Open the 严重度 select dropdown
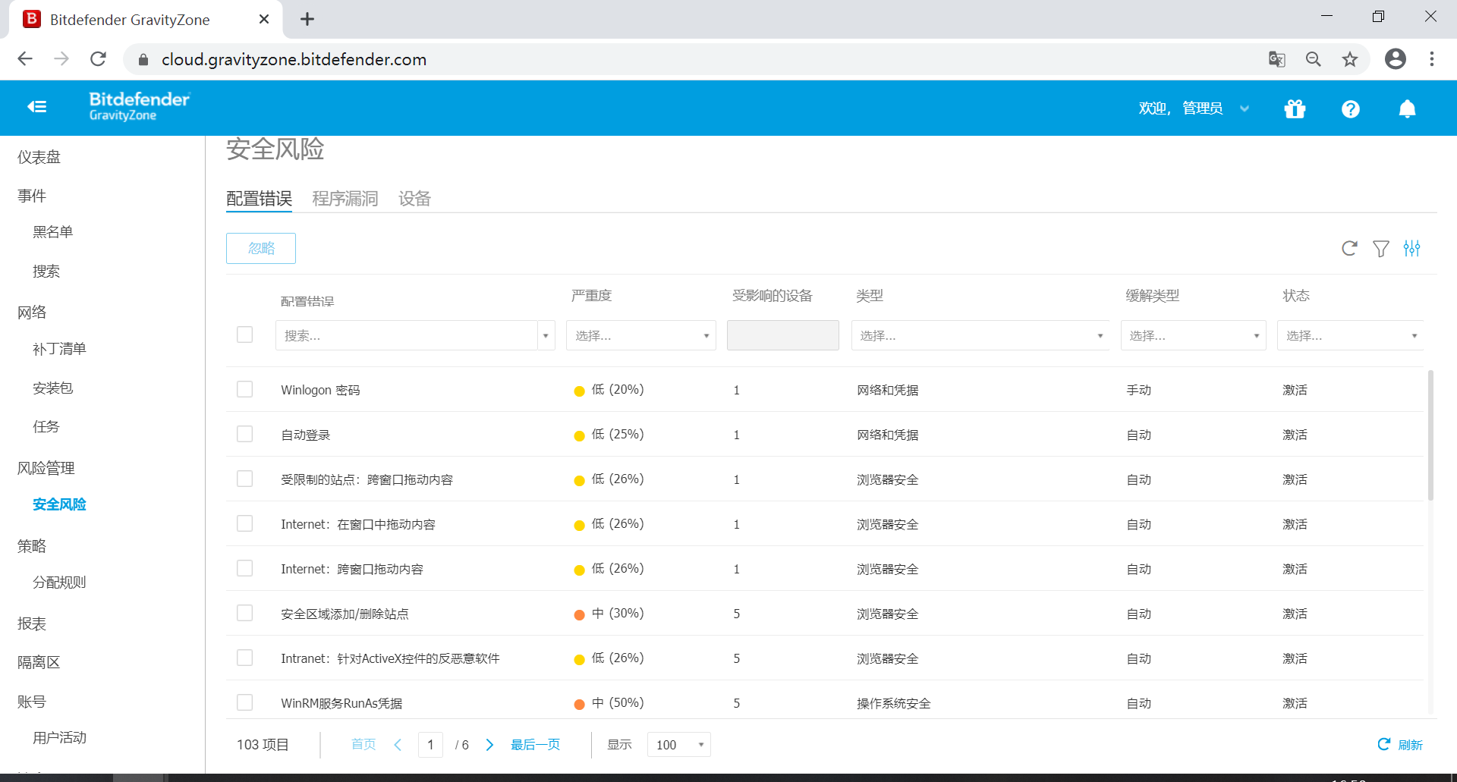Viewport: 1457px width, 782px height. [640, 335]
